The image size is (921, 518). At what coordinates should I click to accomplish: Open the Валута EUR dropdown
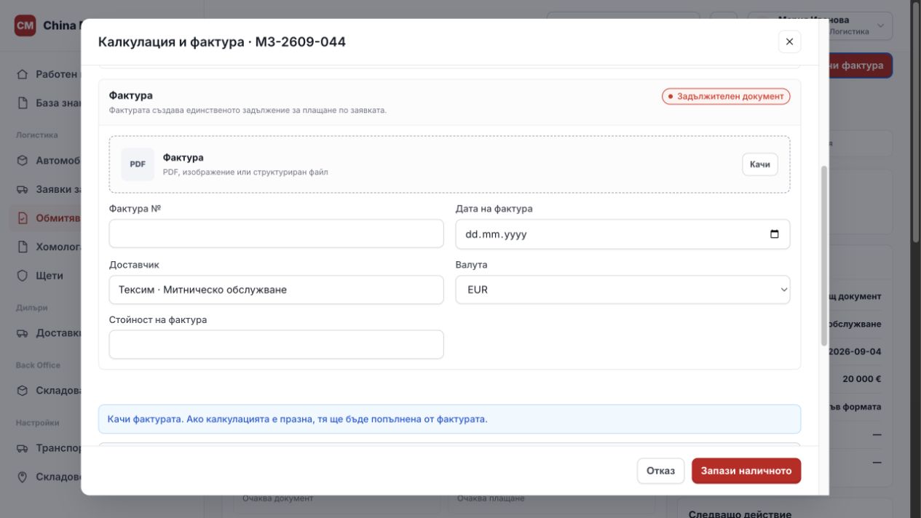622,290
